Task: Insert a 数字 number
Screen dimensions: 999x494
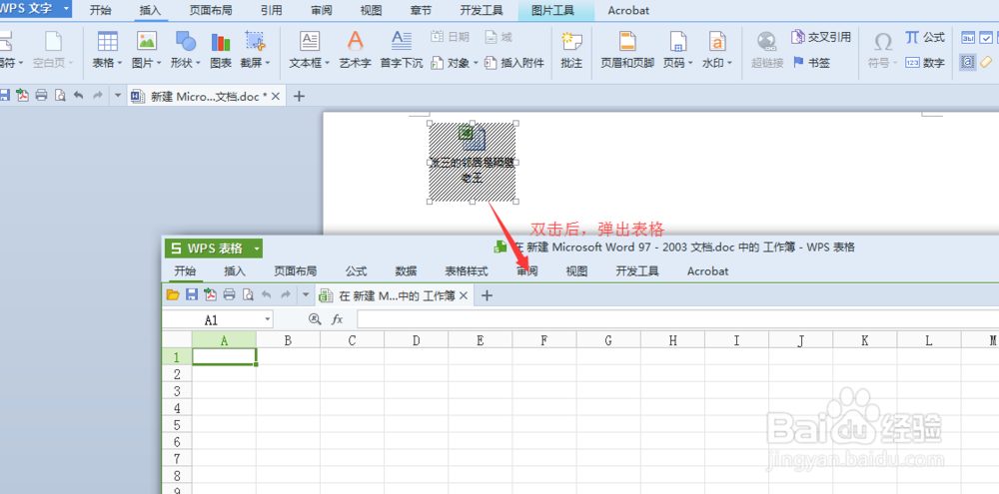Action: 924,63
